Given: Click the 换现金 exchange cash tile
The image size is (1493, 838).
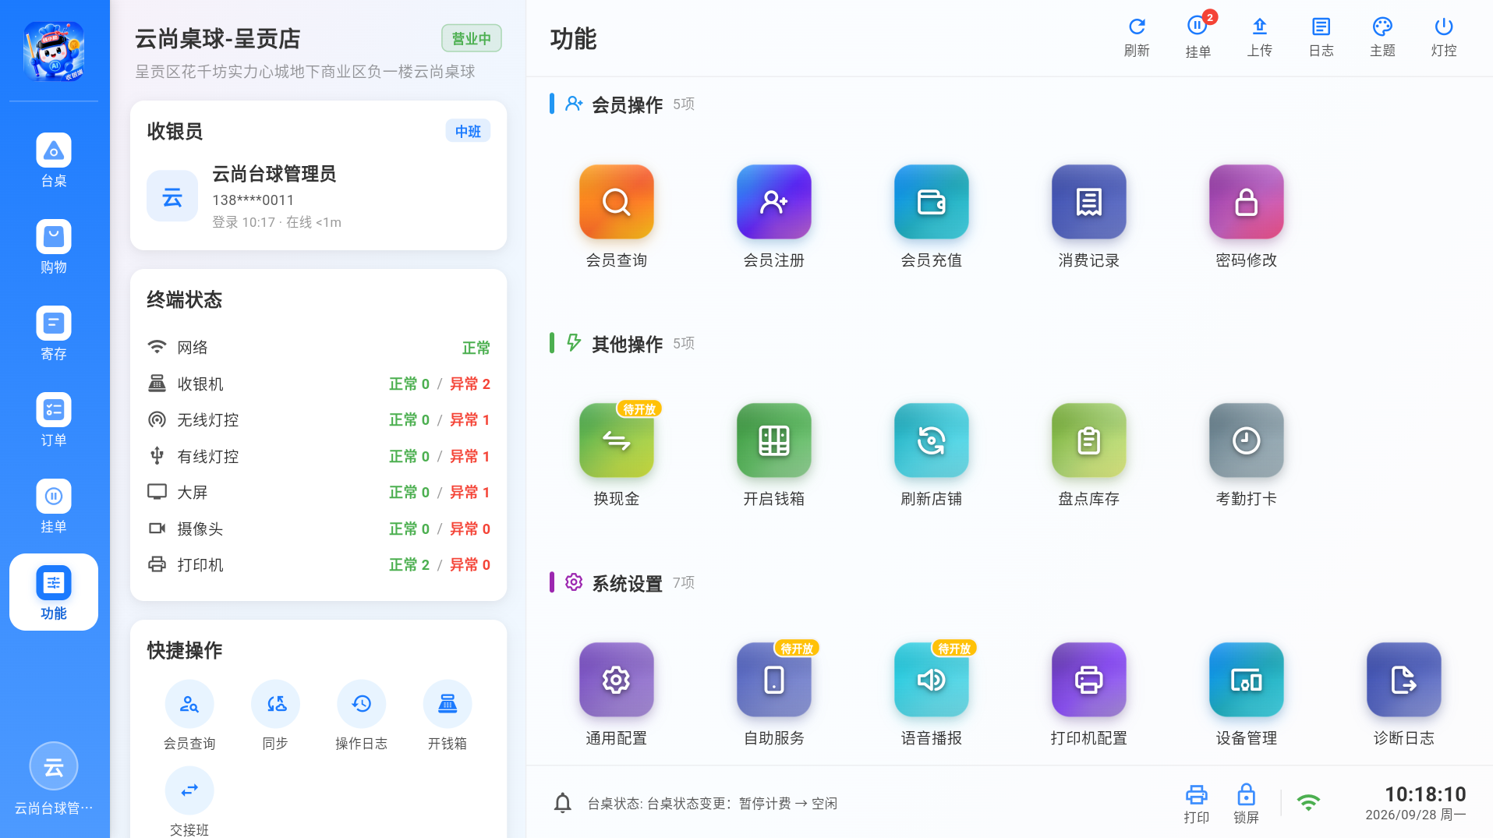Looking at the screenshot, I should point(616,454).
